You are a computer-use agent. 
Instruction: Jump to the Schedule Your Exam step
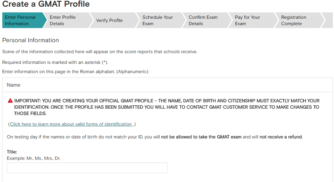(x=157, y=20)
